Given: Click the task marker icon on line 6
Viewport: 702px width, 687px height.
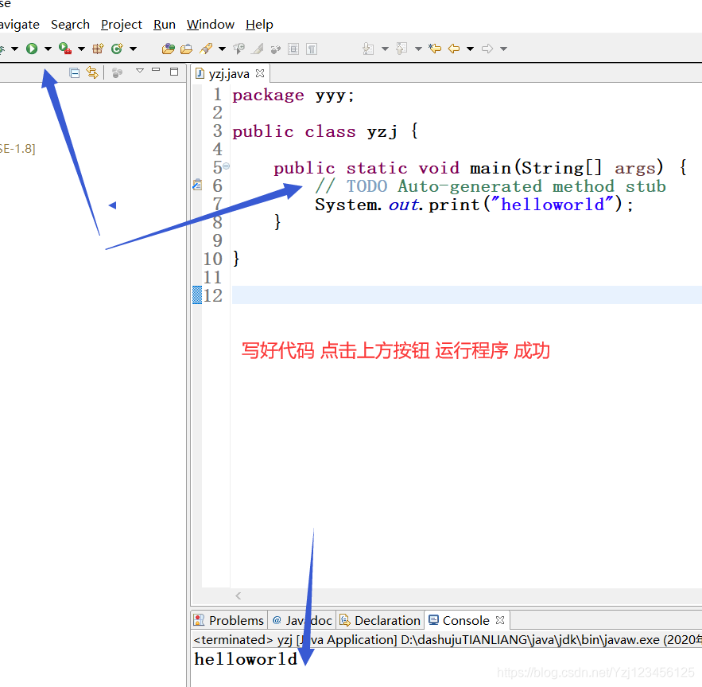Looking at the screenshot, I should (197, 185).
